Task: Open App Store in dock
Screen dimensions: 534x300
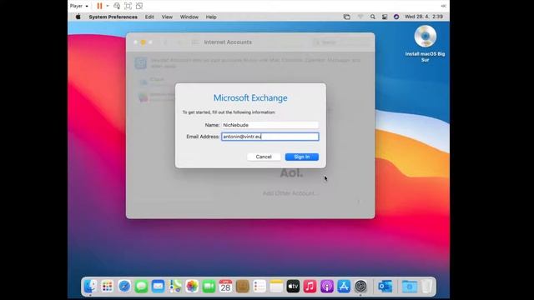Action: (x=344, y=287)
